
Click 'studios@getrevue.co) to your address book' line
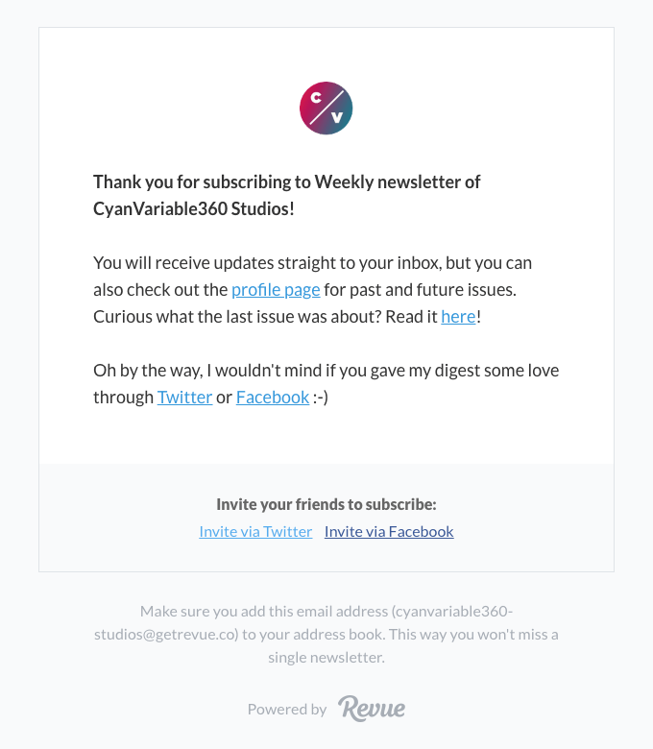[239, 635]
